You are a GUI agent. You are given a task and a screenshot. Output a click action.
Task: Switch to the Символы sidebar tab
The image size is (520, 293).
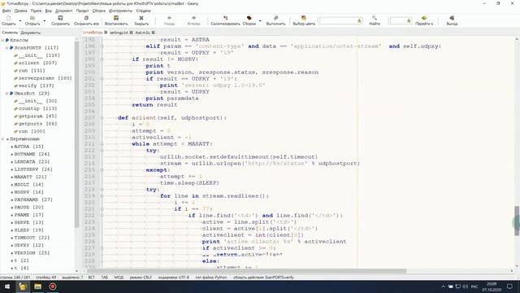point(10,33)
